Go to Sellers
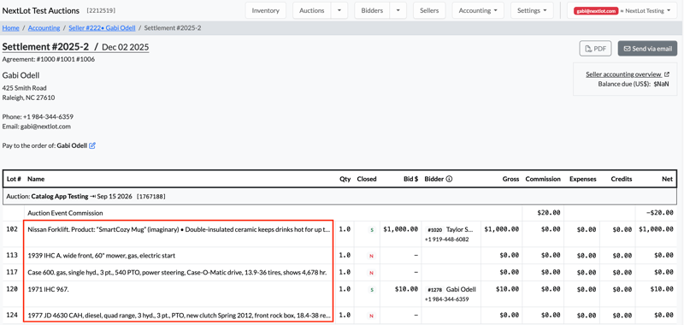The width and height of the screenshot is (684, 325). coord(429,10)
